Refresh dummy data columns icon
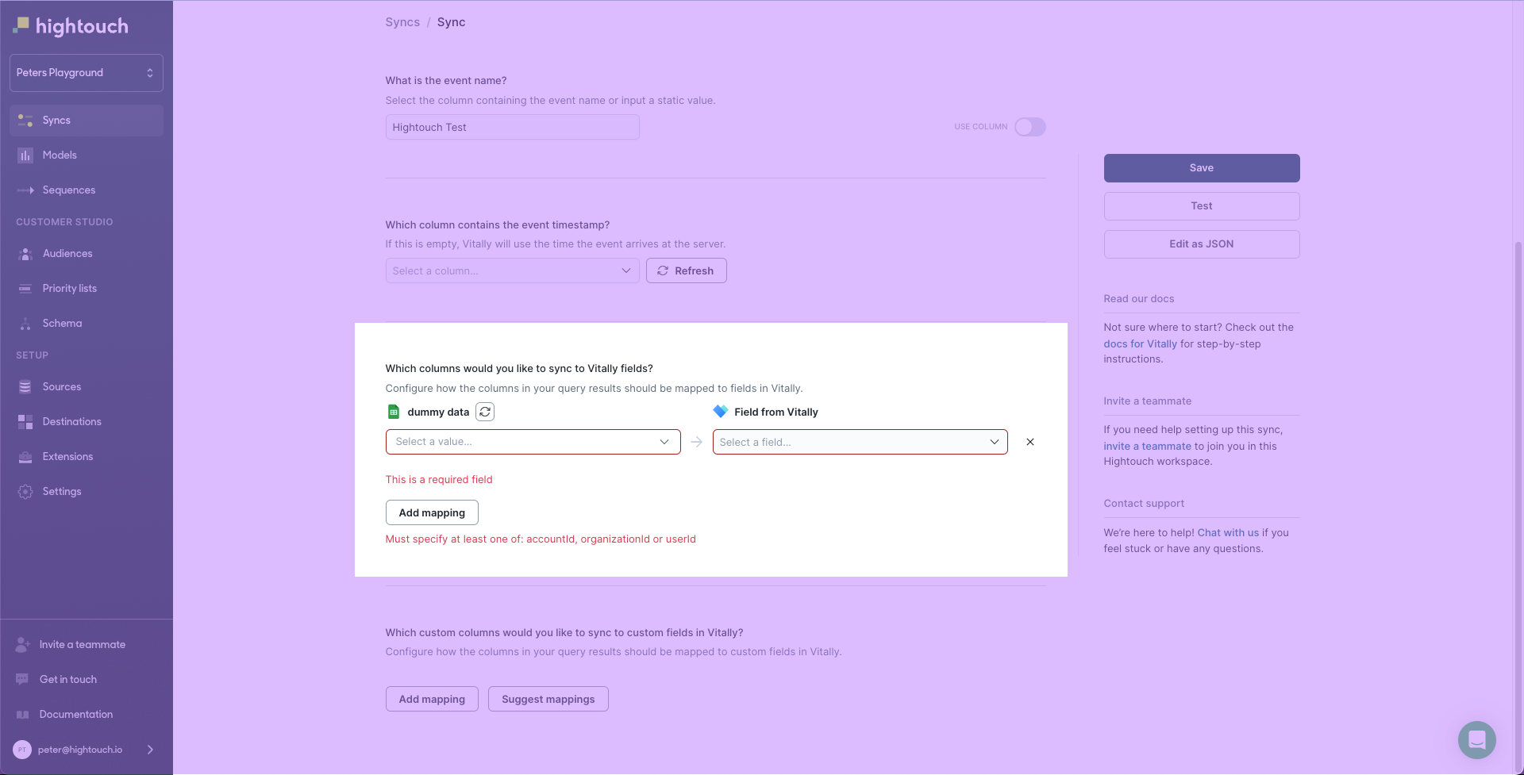This screenshot has width=1524, height=775. pos(485,412)
